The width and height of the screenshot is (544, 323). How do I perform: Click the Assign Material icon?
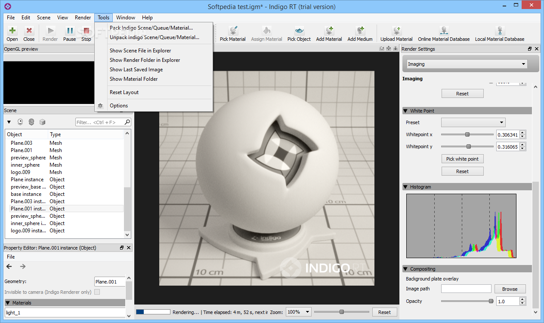267,30
